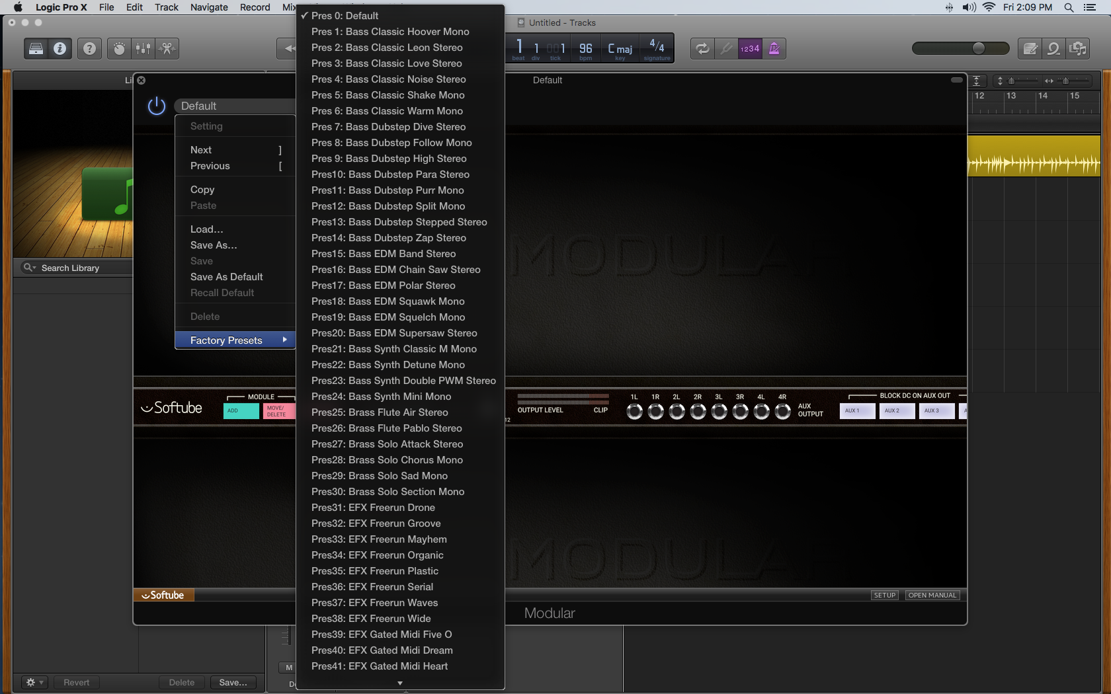1111x694 pixels.
Task: Open the Loop Browser icon
Action: 1053,48
